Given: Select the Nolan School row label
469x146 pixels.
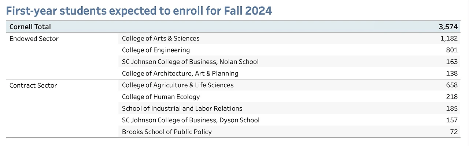Looking at the screenshot, I should [190, 62].
